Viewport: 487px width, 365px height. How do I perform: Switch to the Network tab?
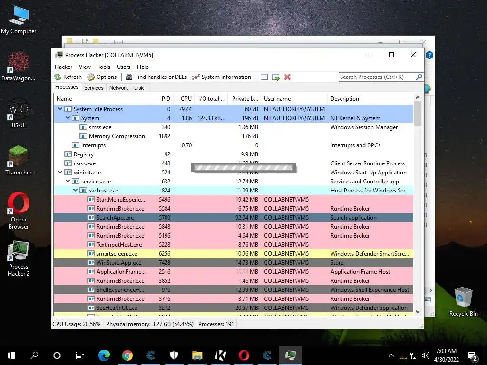pyautogui.click(x=118, y=88)
